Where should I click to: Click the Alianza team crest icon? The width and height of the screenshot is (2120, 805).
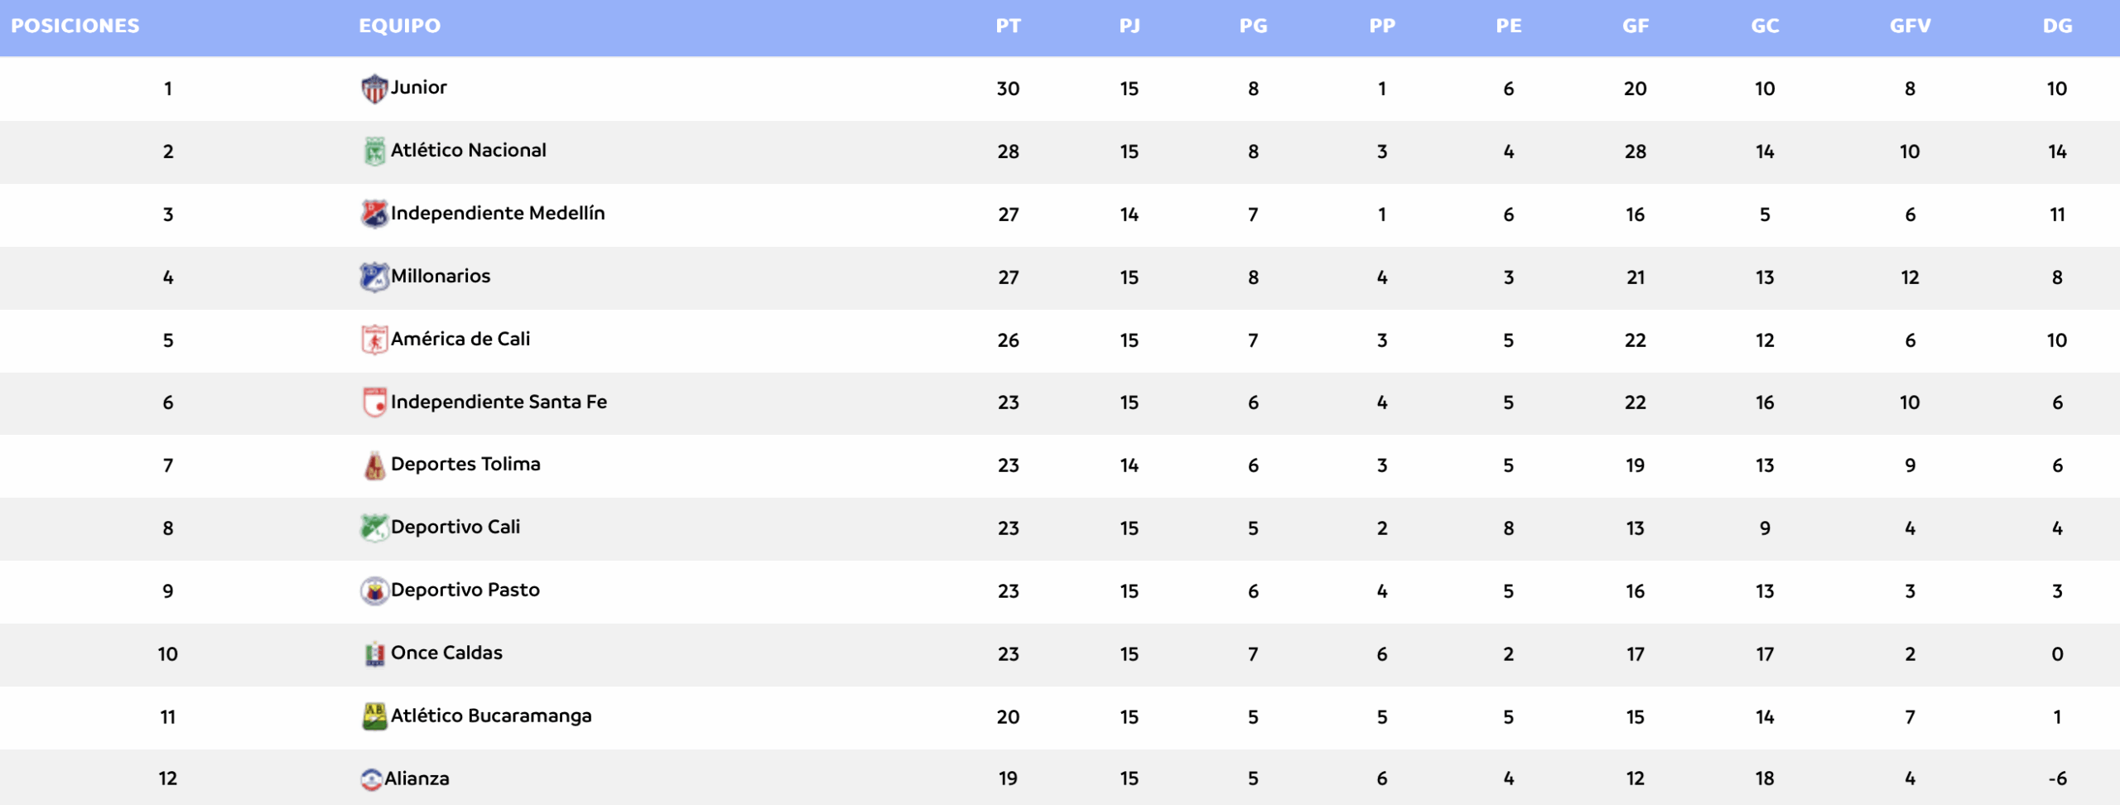371,779
